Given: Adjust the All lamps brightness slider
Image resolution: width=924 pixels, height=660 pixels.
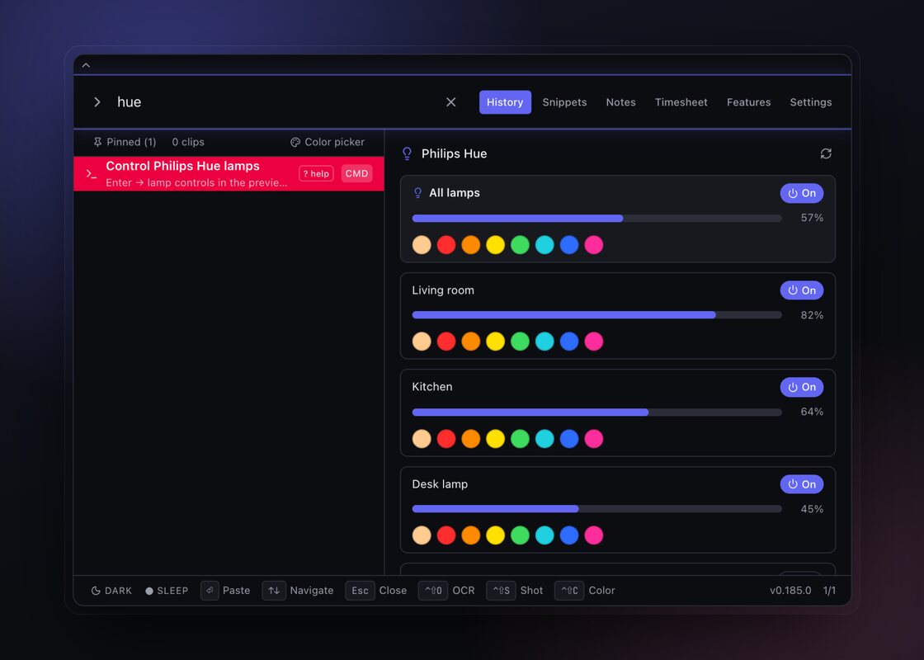Looking at the screenshot, I should [x=597, y=219].
